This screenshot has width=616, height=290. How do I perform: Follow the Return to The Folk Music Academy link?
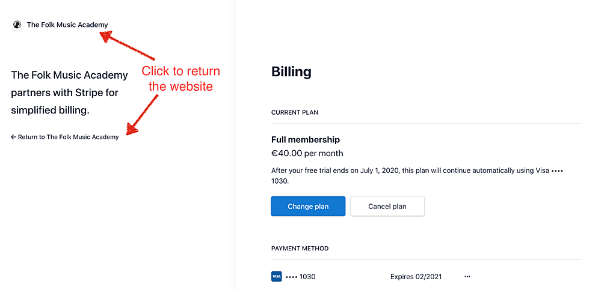coord(68,137)
